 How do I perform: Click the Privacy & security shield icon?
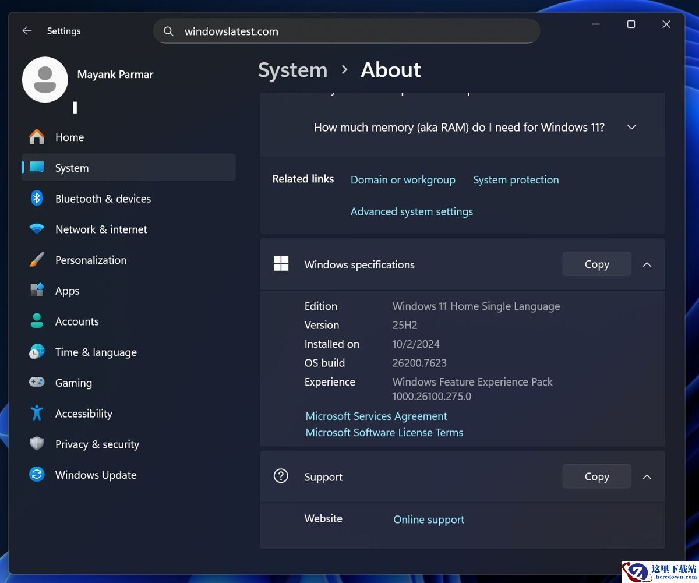(37, 444)
